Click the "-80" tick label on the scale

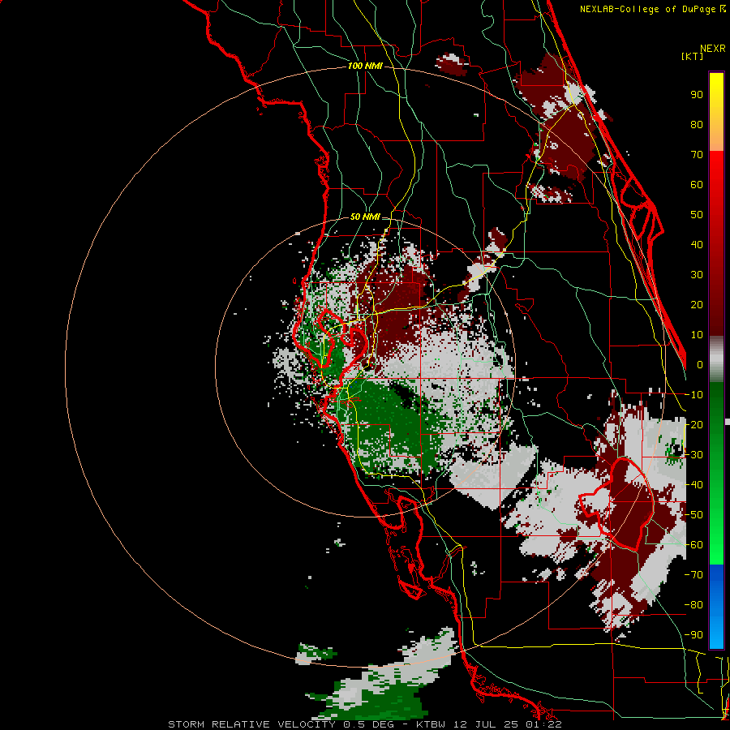click(693, 605)
